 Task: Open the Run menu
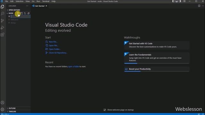point(38,1)
